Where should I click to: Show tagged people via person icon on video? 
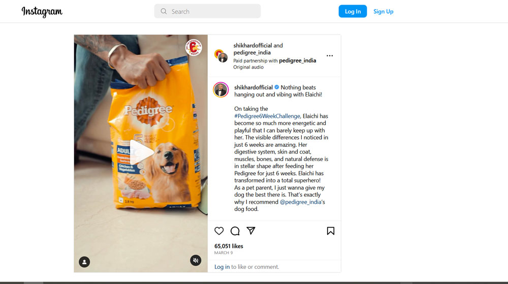tap(84, 262)
